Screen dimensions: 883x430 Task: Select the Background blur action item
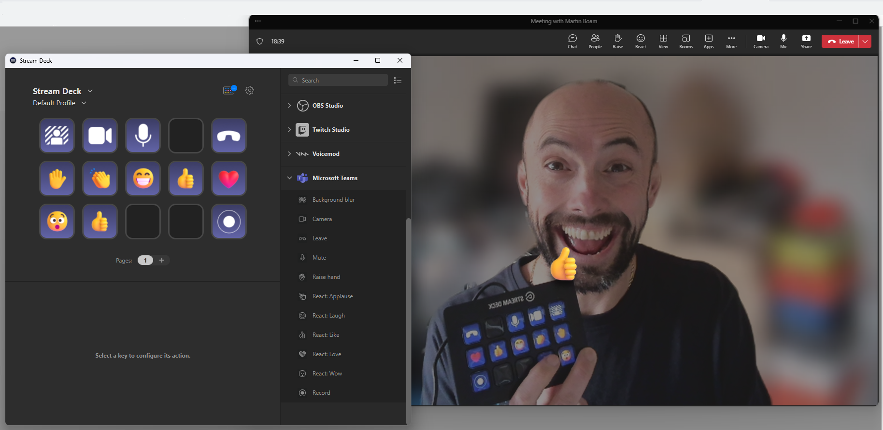click(333, 200)
